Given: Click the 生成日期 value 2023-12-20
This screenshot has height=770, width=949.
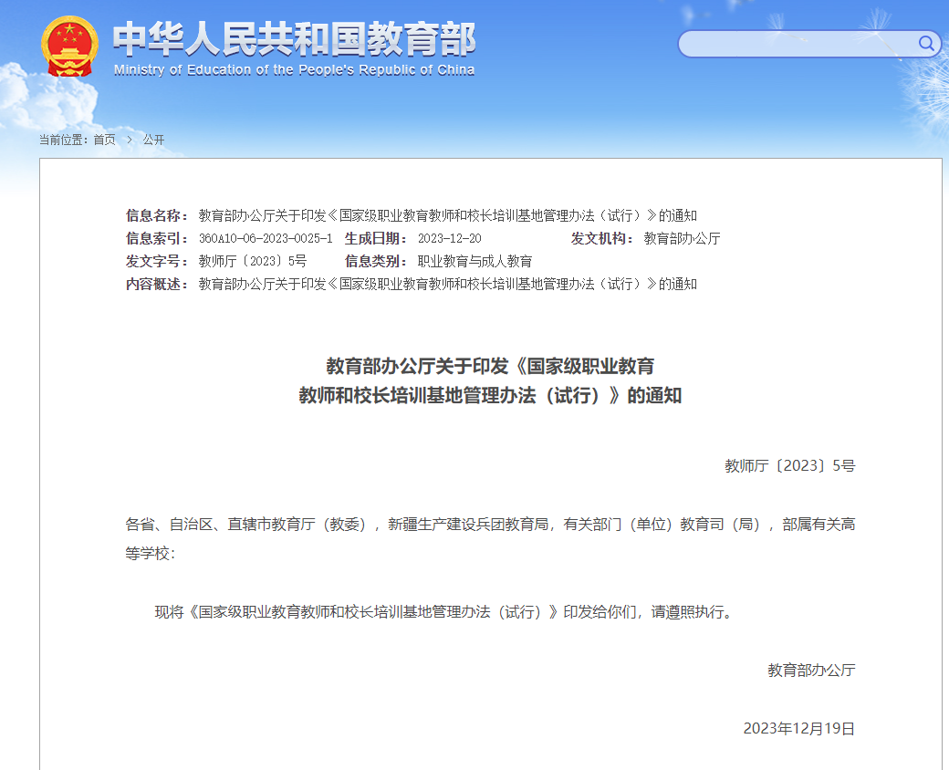Looking at the screenshot, I should tap(449, 238).
